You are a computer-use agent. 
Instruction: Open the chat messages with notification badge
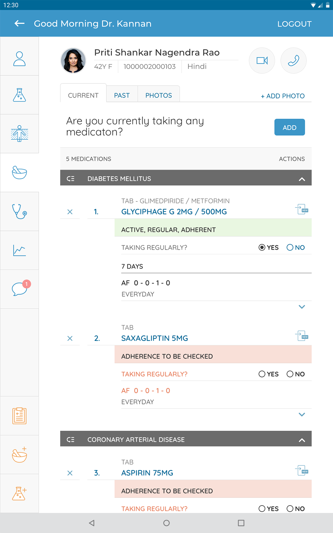pyautogui.click(x=20, y=289)
